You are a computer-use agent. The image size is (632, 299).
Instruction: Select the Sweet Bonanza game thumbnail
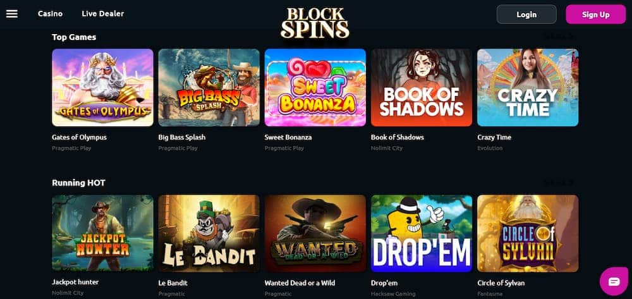(315, 87)
